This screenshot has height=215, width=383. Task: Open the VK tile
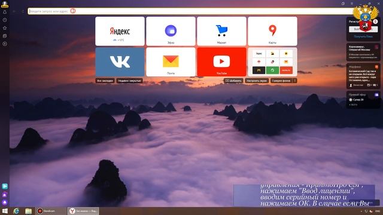pyautogui.click(x=120, y=62)
